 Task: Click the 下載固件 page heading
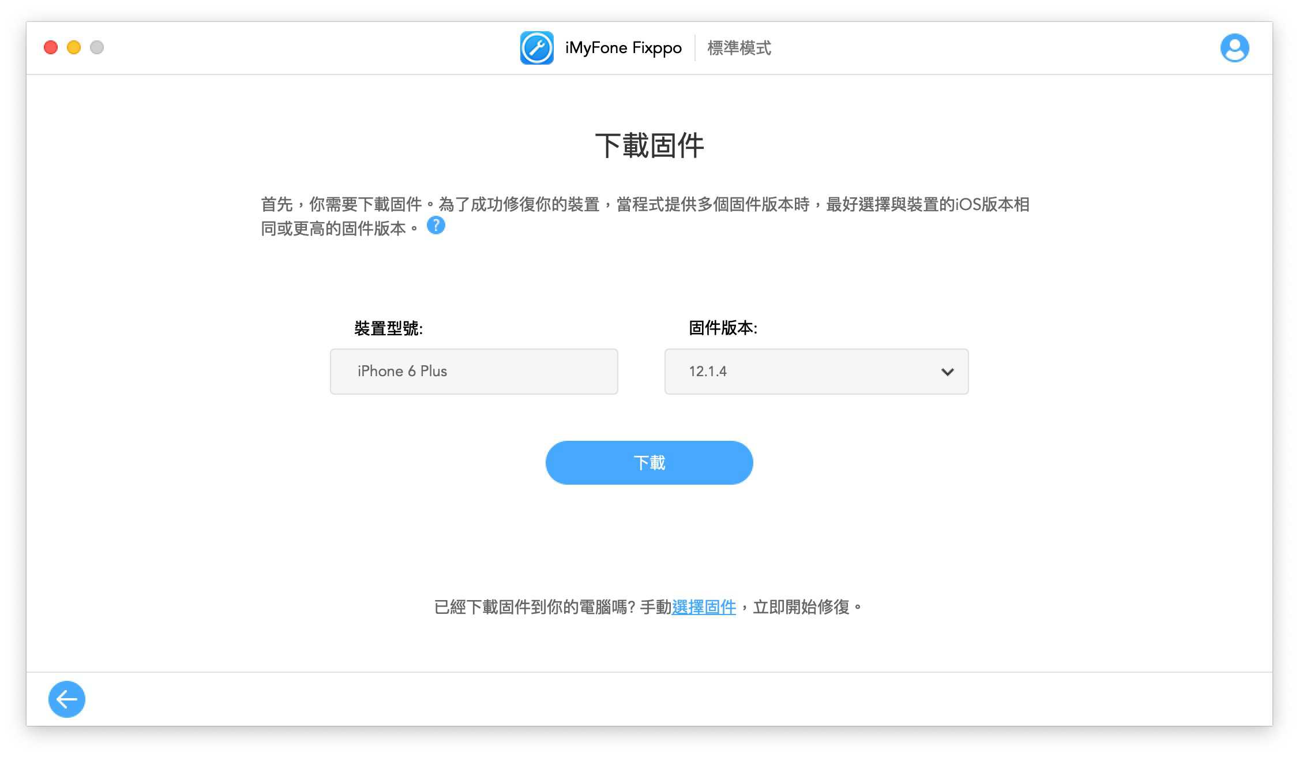coord(649,145)
